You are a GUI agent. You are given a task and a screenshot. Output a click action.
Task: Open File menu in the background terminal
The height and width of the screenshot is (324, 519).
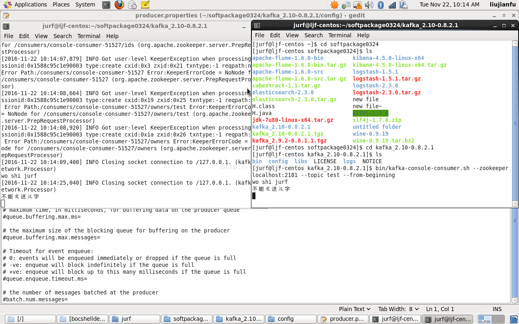coord(9,36)
